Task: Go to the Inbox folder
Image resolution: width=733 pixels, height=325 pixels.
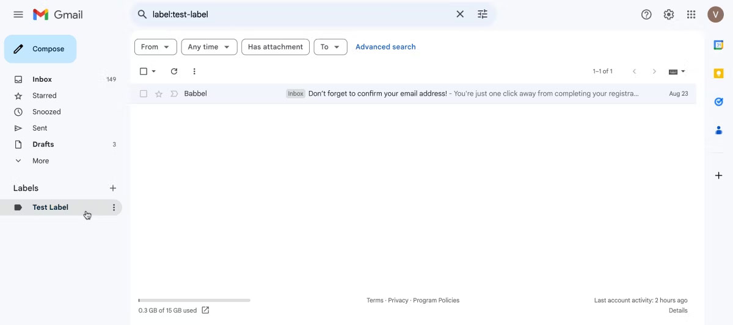Action: pos(42,79)
